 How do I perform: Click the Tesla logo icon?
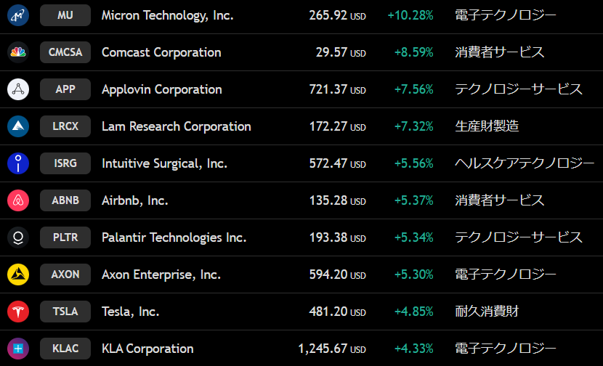pyautogui.click(x=18, y=312)
